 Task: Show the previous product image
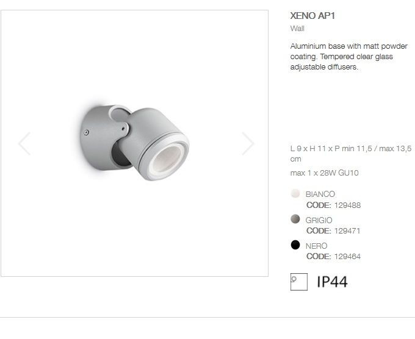pyautogui.click(x=24, y=143)
